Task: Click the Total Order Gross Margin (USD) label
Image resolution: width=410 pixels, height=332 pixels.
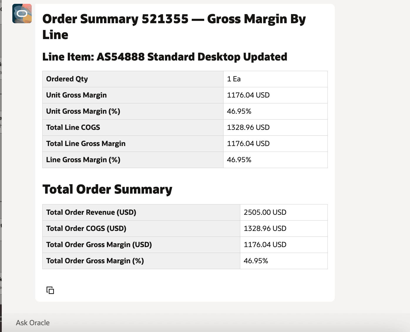Action: [x=99, y=245]
